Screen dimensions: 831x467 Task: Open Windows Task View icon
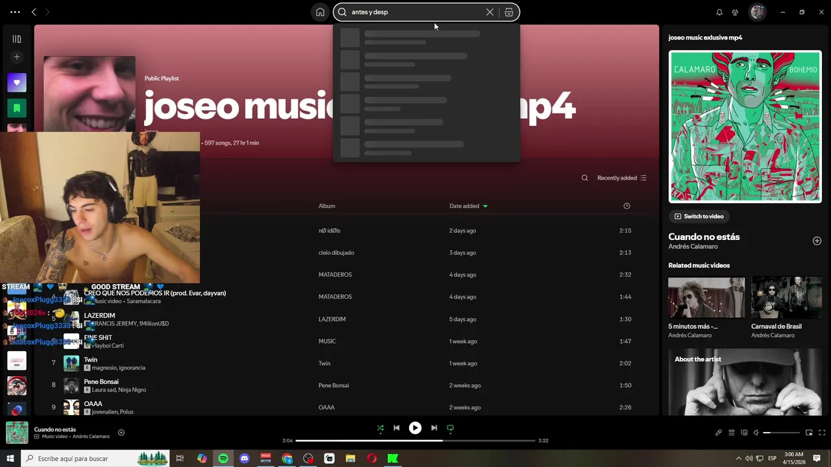coord(180,459)
